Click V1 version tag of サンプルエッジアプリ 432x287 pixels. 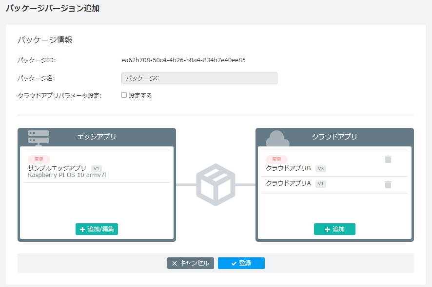point(97,168)
